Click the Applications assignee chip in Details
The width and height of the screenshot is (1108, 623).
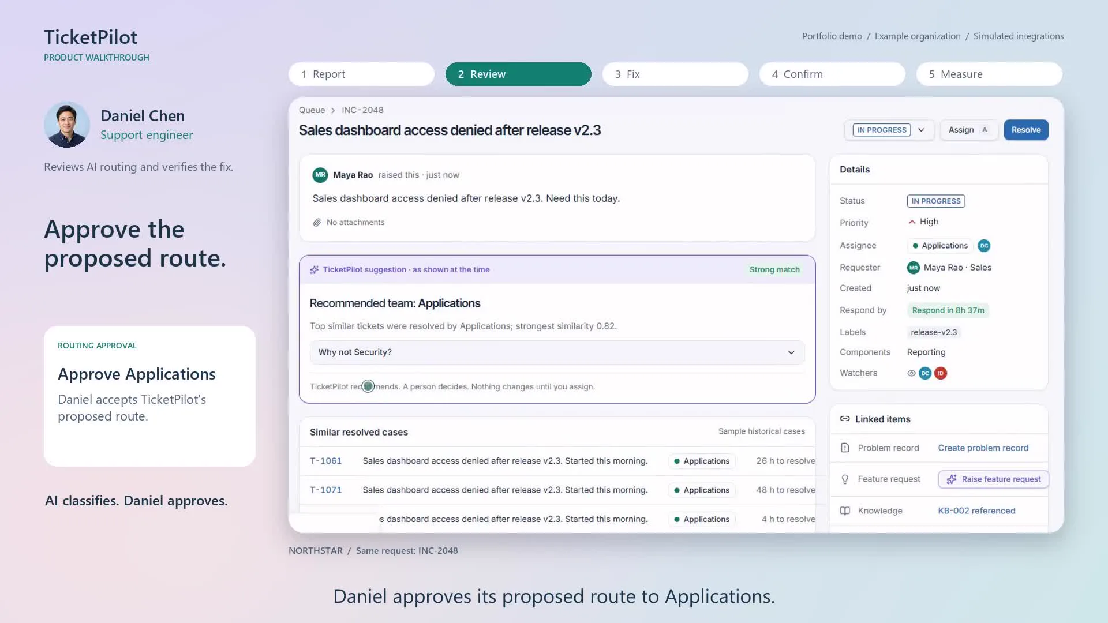940,246
